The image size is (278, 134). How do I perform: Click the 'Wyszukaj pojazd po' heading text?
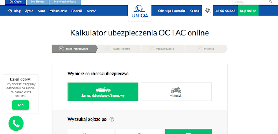[x=87, y=120]
